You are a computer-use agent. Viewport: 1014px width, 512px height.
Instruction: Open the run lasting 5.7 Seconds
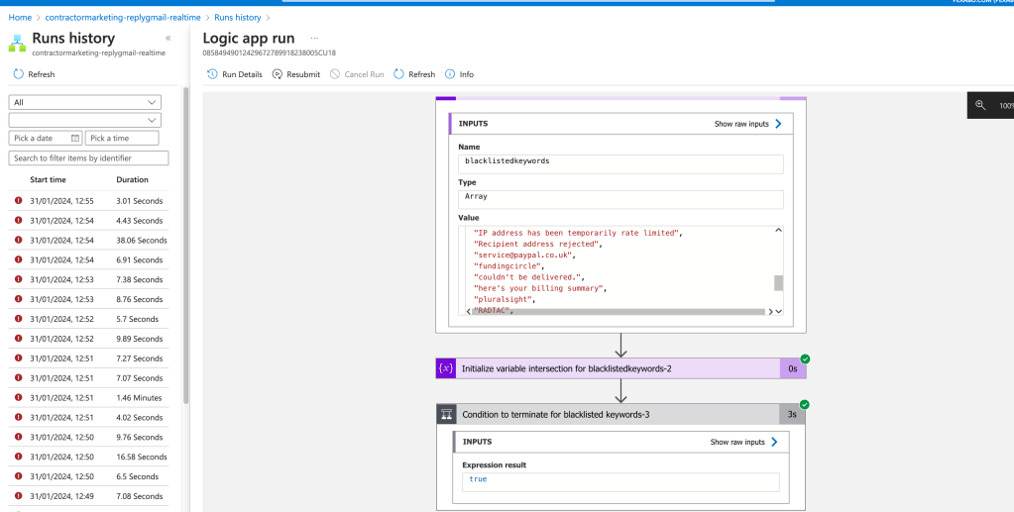tap(88, 319)
